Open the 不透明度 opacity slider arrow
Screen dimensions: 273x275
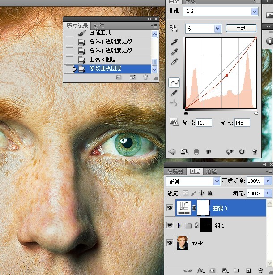tap(268, 181)
